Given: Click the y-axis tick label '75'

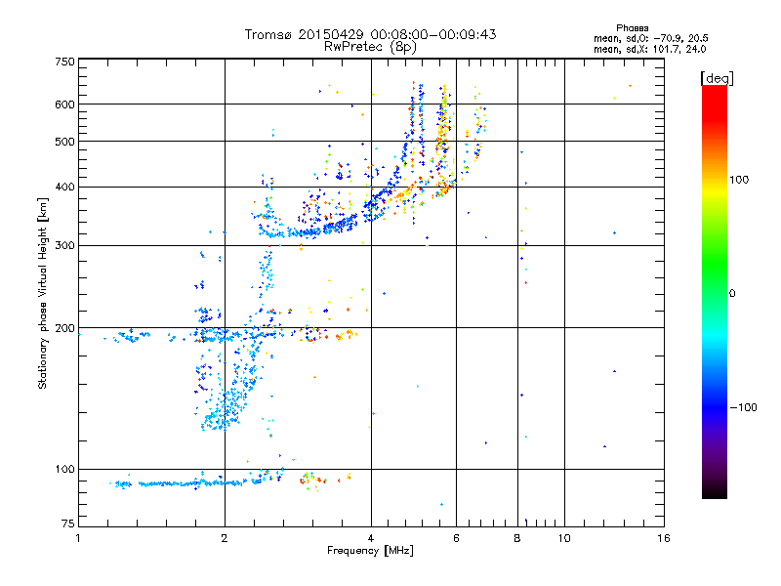Looking at the screenshot, I should click(68, 523).
